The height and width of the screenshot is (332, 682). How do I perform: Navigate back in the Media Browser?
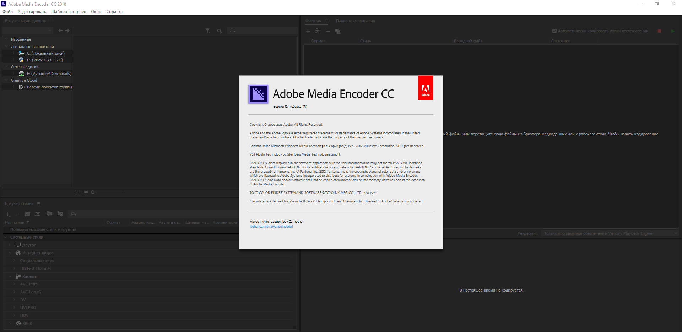pos(60,31)
